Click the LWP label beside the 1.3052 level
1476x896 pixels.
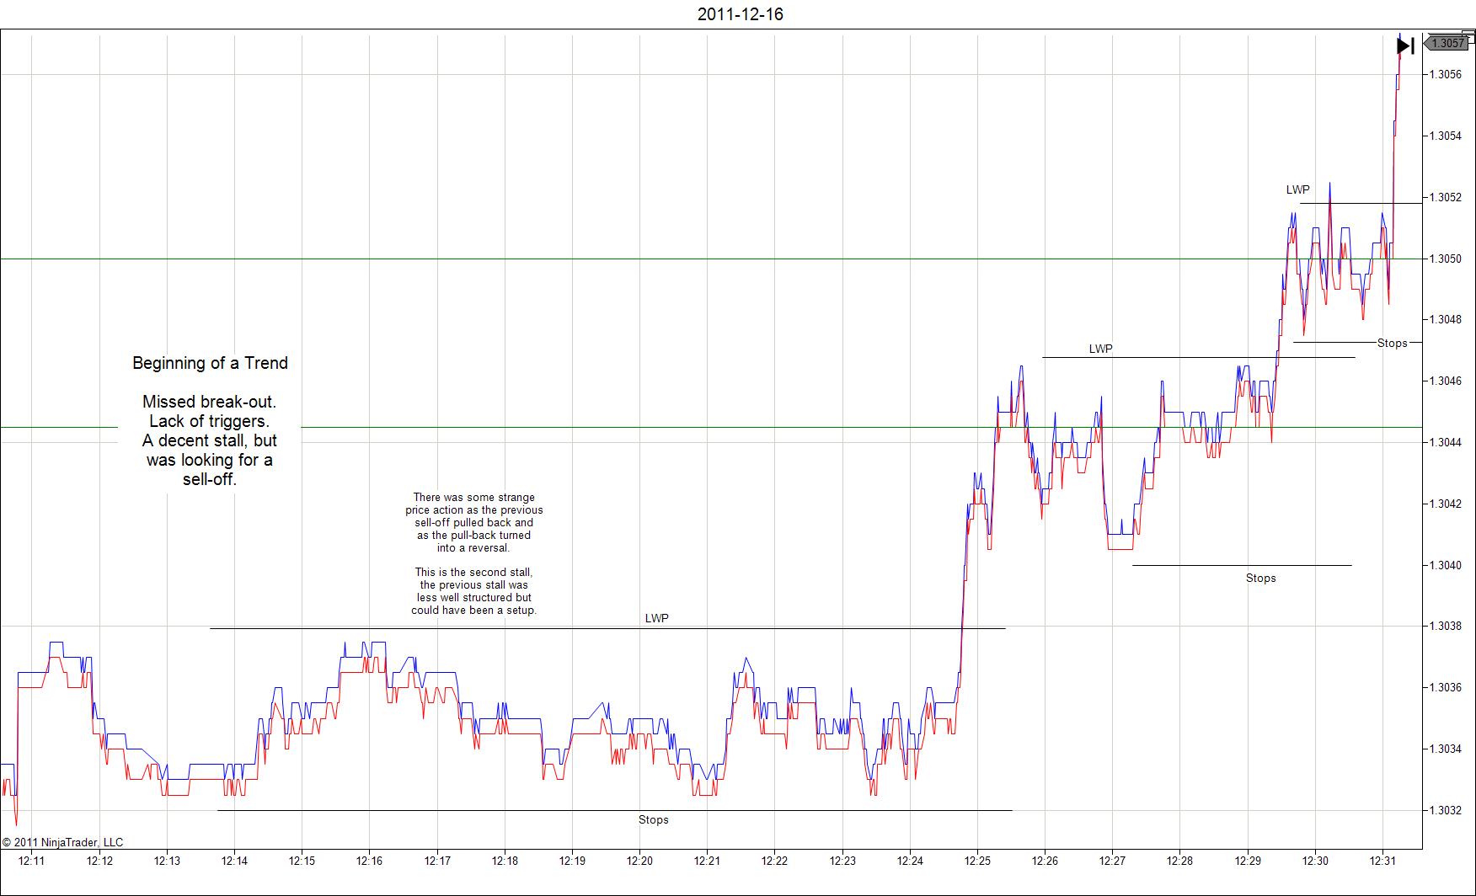click(x=1297, y=189)
